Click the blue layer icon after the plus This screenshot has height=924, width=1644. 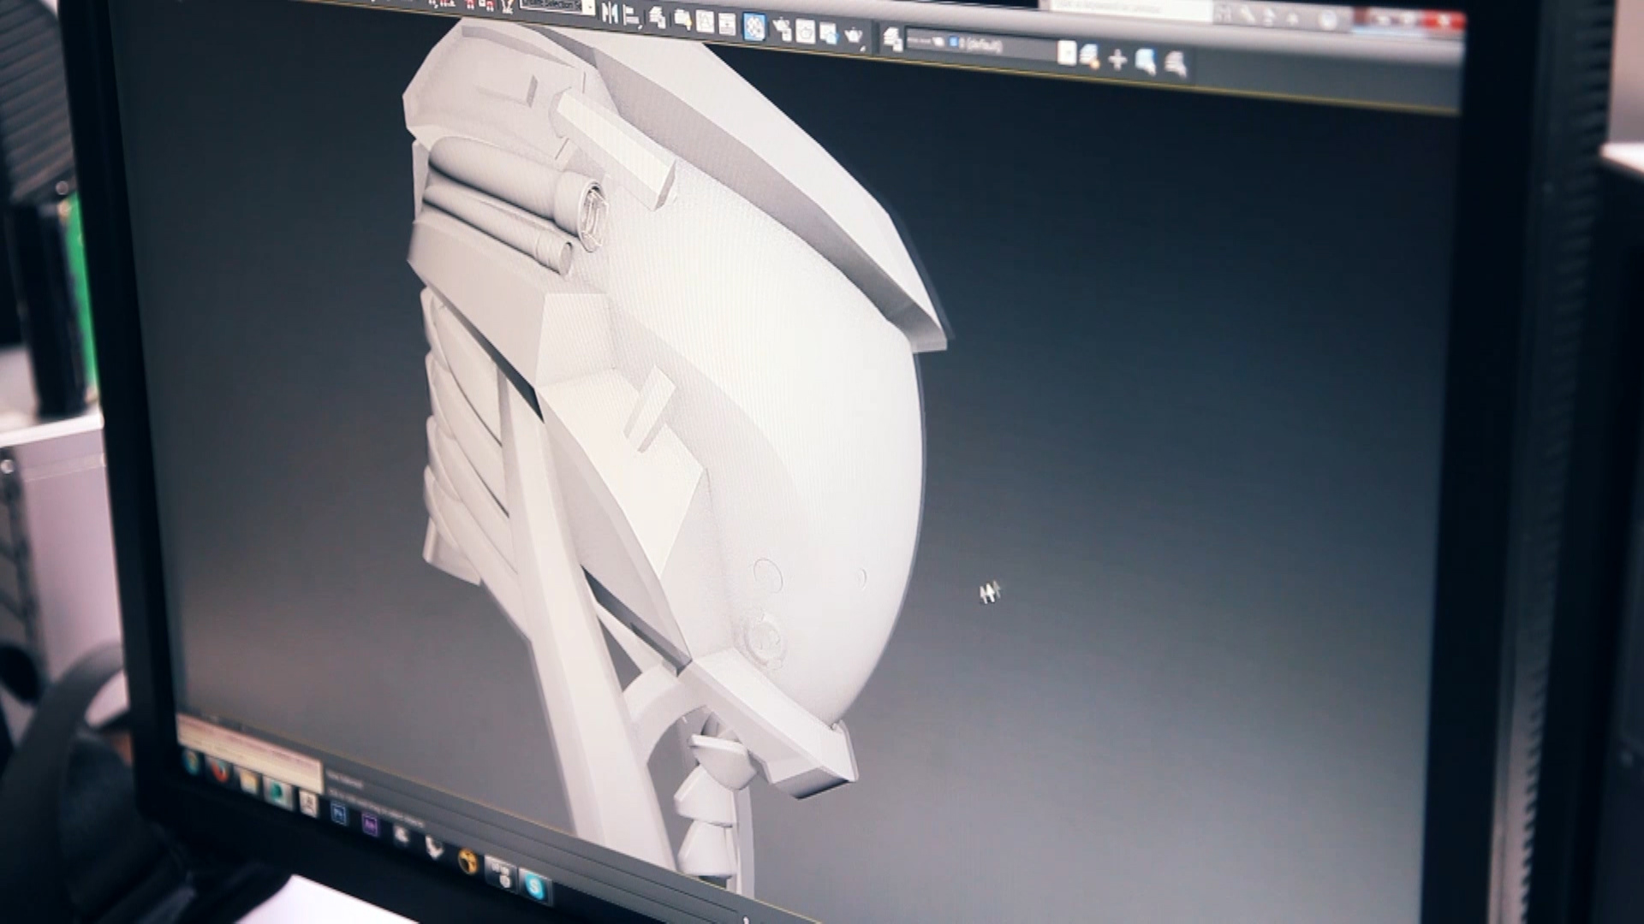tap(1146, 61)
